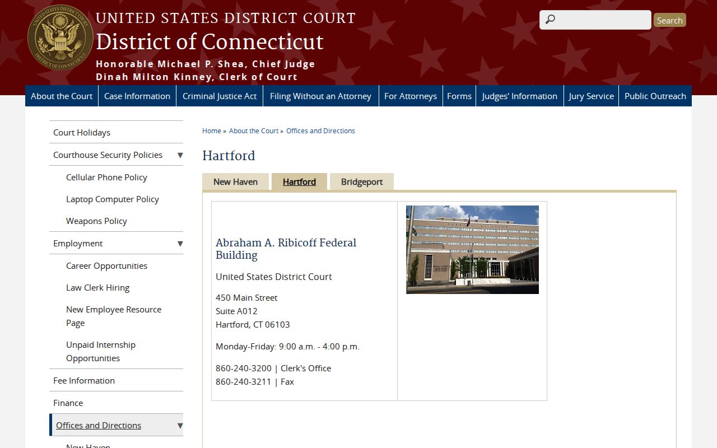717x448 pixels.
Task: Open Laptop Computer Policy page
Action: (112, 199)
